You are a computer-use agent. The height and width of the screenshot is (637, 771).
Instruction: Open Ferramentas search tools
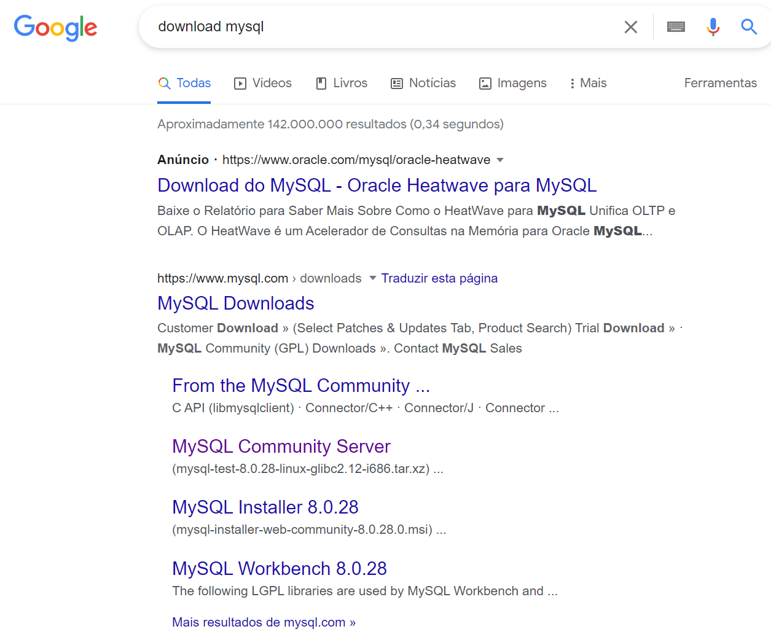tap(720, 83)
